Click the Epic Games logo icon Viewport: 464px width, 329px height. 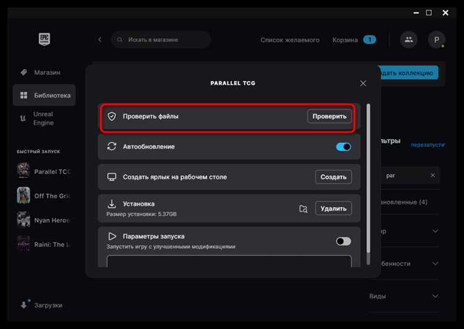point(45,39)
